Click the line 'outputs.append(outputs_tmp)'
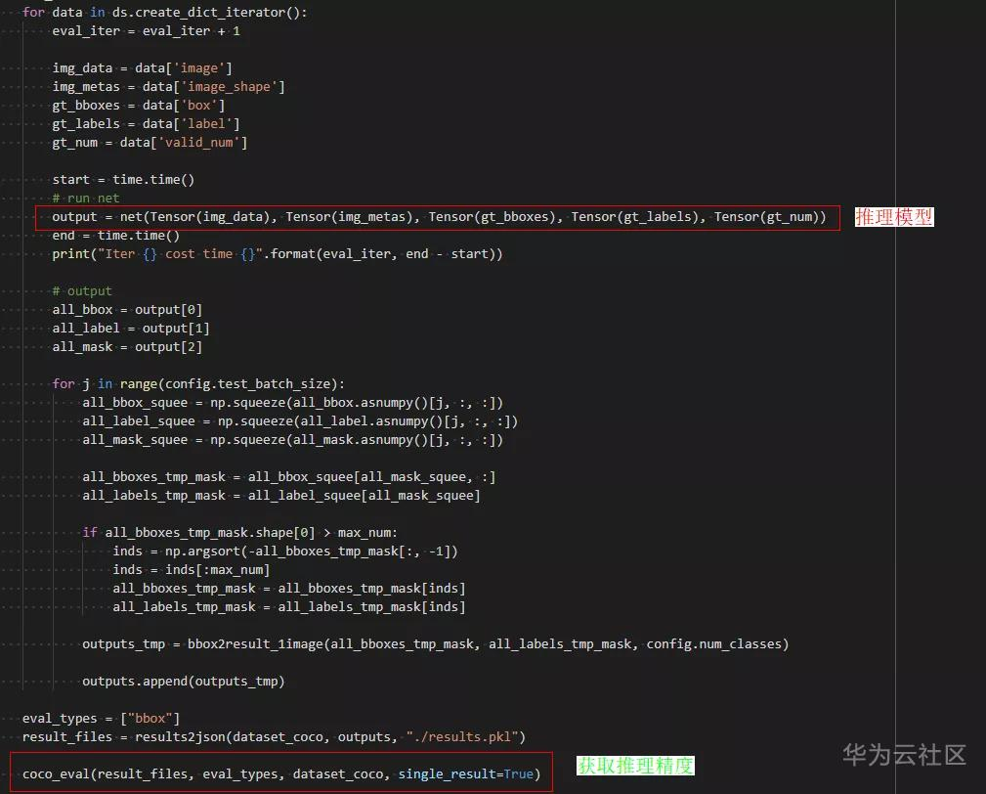The image size is (986, 794). coord(183,682)
